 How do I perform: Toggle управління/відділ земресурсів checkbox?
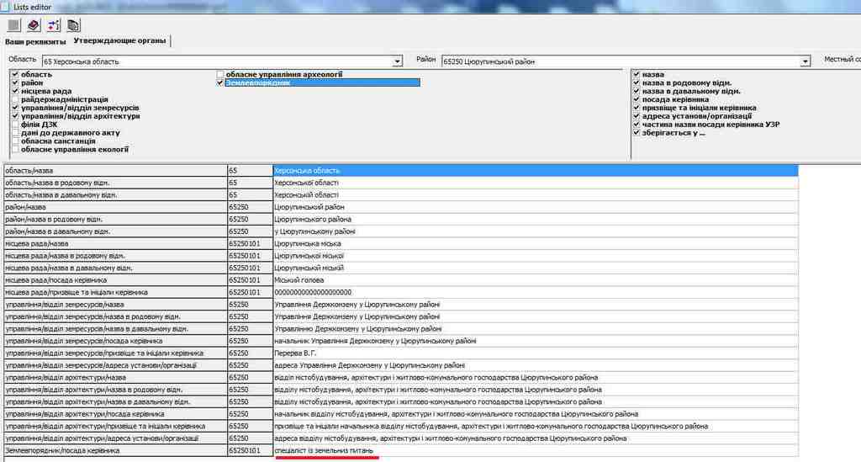15,108
